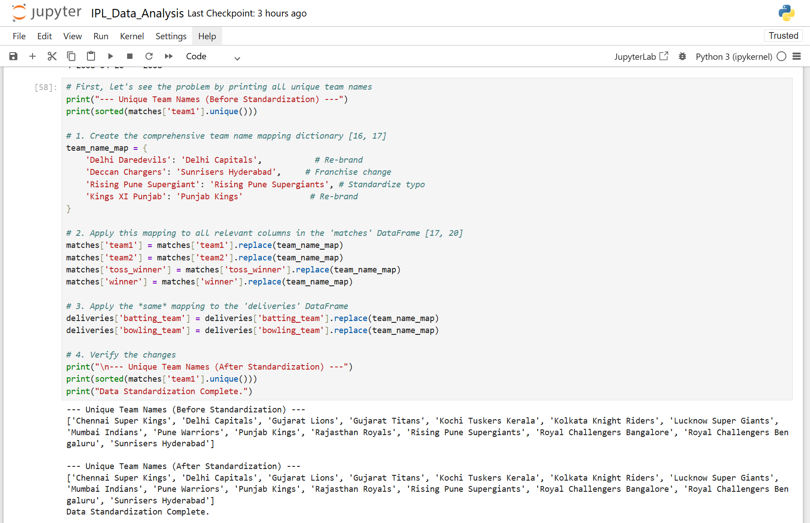Restart the kernel using the refresh icon
Image resolution: width=810 pixels, height=523 pixels.
(149, 56)
